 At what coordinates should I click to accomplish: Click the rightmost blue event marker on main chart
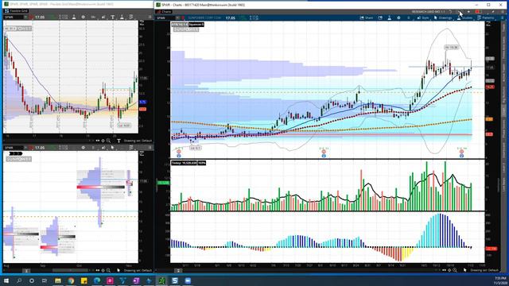coord(461,156)
